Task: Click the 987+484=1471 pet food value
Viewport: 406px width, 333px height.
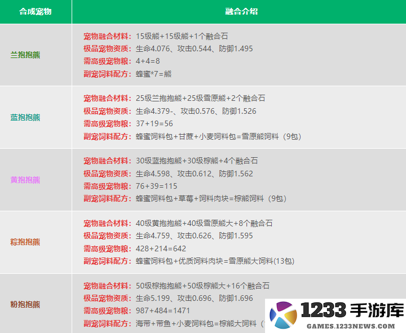Action: (x=163, y=311)
